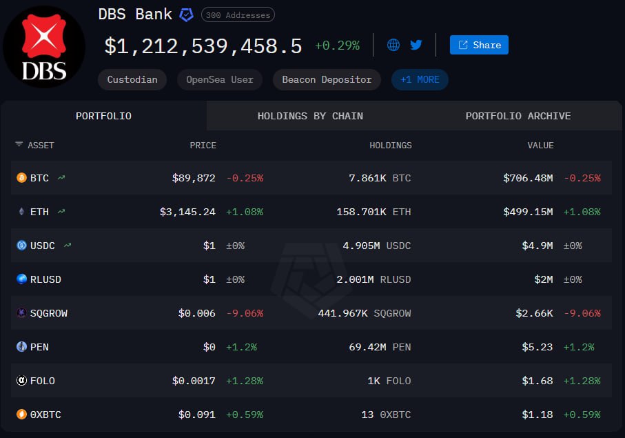Click the RLUSD token icon
Image resolution: width=625 pixels, height=438 pixels.
[x=21, y=279]
